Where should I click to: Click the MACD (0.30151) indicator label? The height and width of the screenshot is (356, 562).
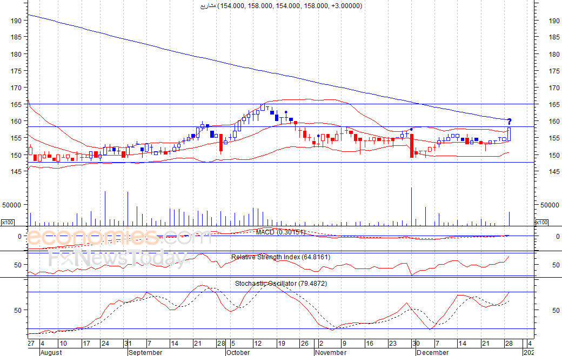pos(280,232)
